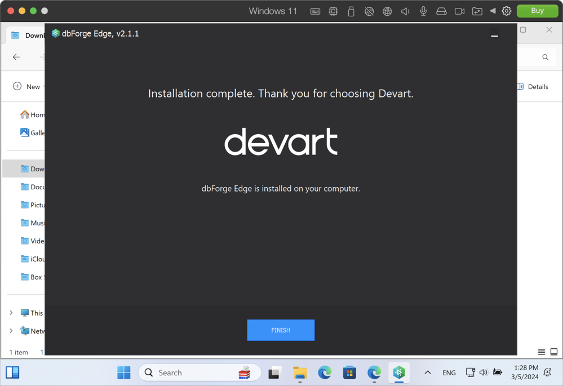Click the Parallels shared folder icon

pos(477,11)
